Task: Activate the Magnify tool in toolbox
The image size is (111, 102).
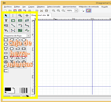Action: [20, 16]
